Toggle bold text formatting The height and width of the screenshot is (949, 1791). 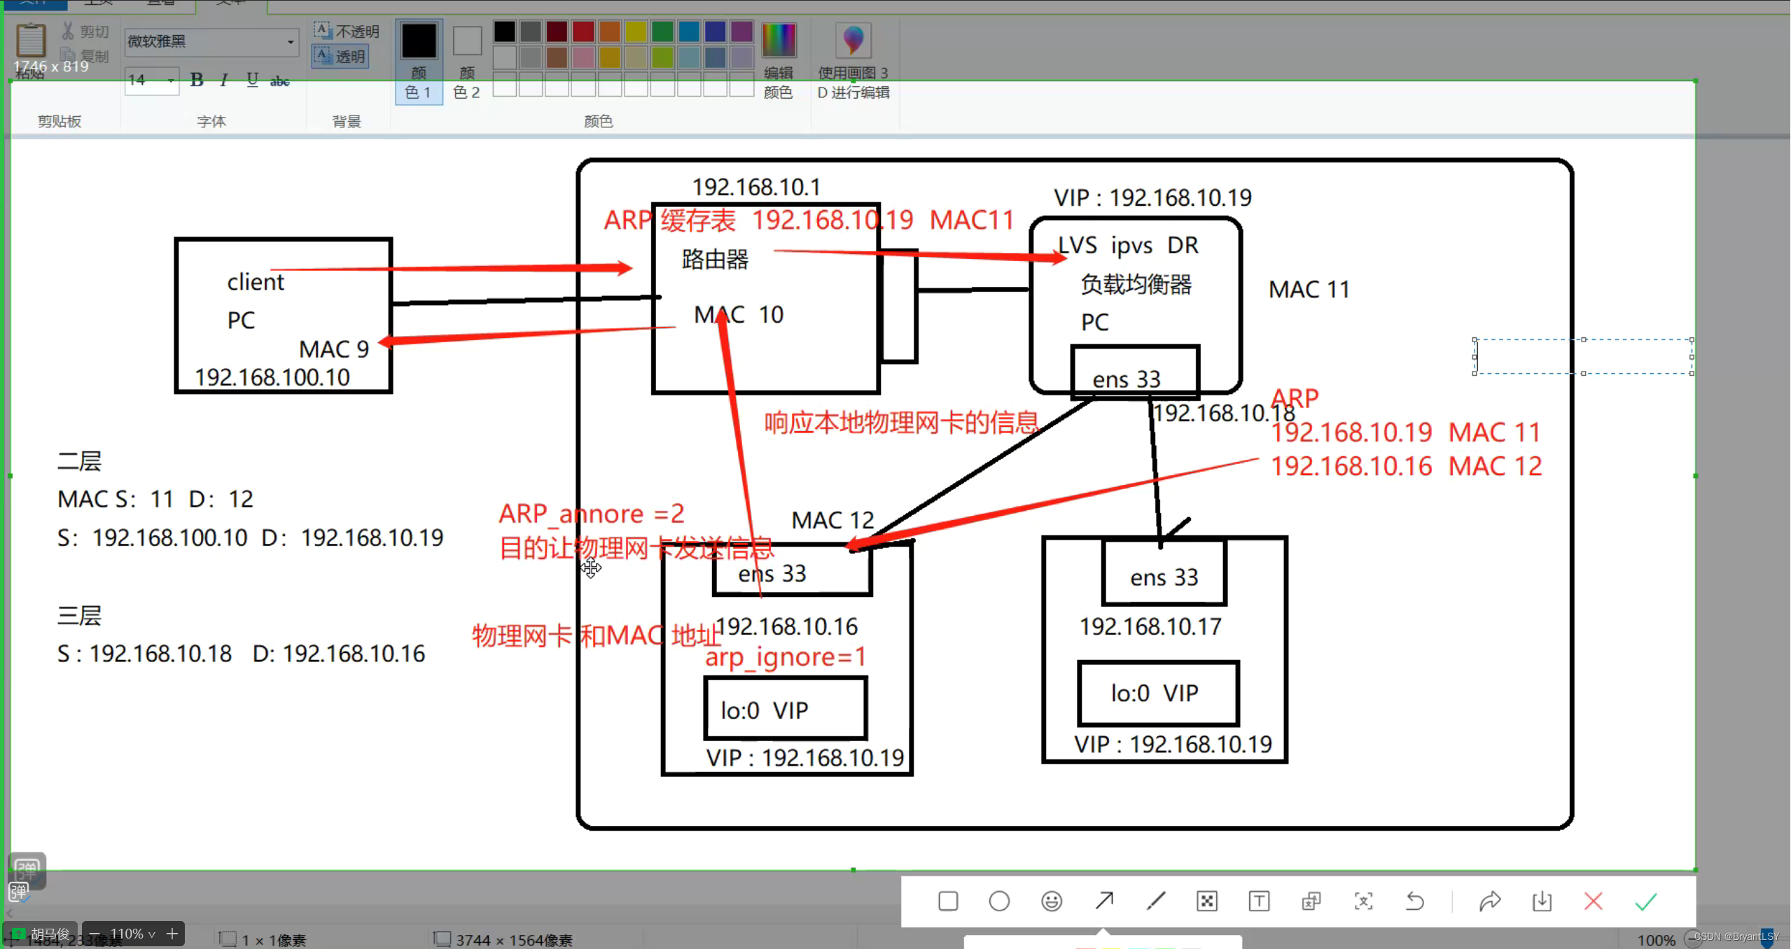pyautogui.click(x=197, y=80)
